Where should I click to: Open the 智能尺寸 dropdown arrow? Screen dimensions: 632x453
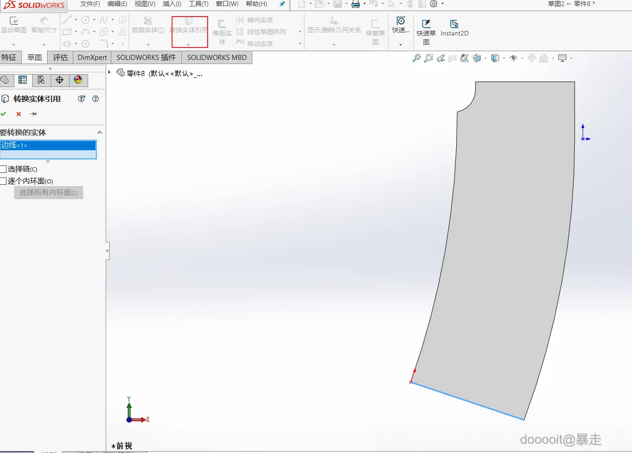[44, 45]
